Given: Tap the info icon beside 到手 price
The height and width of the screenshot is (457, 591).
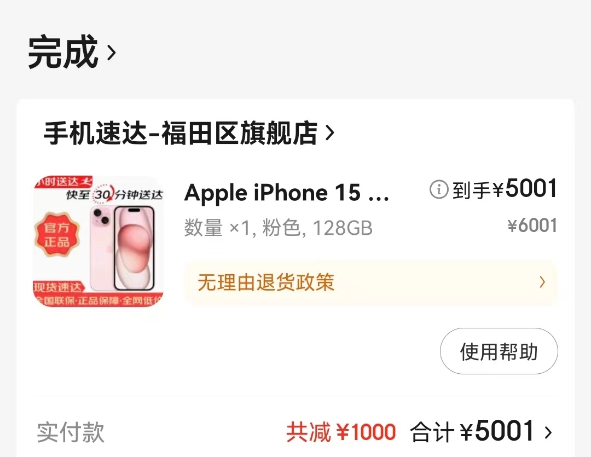Looking at the screenshot, I should tap(439, 189).
